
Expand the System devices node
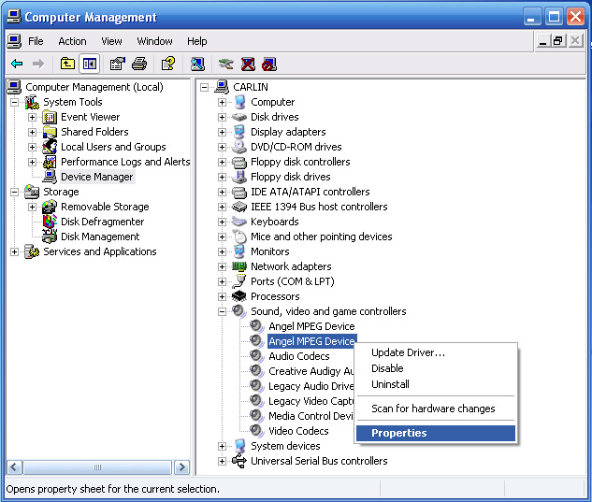pyautogui.click(x=222, y=446)
